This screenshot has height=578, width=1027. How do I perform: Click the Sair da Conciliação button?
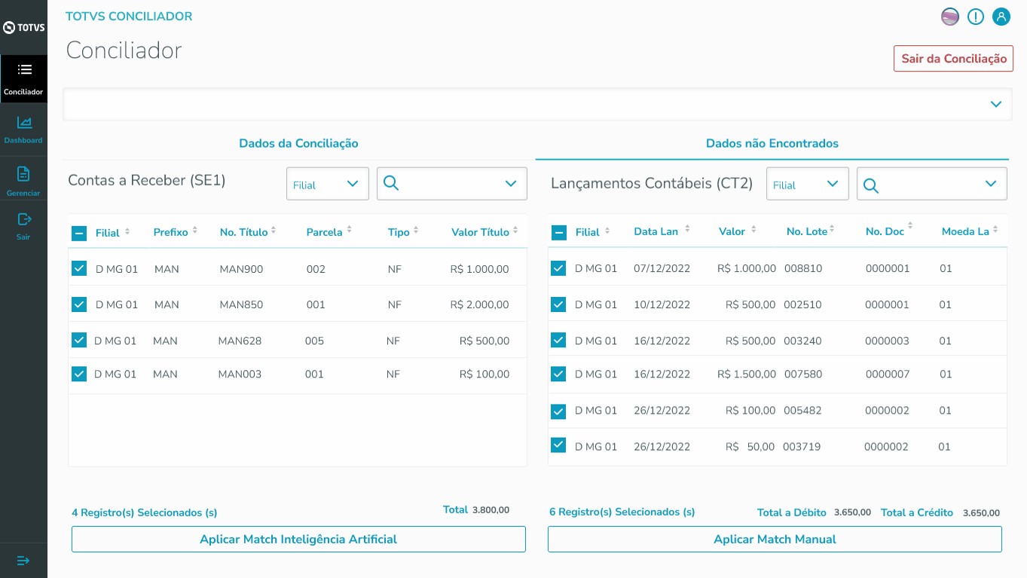coord(953,59)
